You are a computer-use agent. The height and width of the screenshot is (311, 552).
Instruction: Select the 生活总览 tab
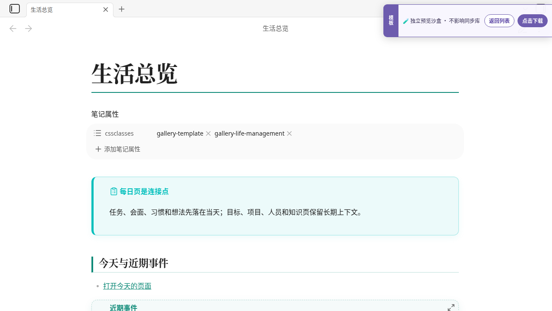[x=65, y=10]
